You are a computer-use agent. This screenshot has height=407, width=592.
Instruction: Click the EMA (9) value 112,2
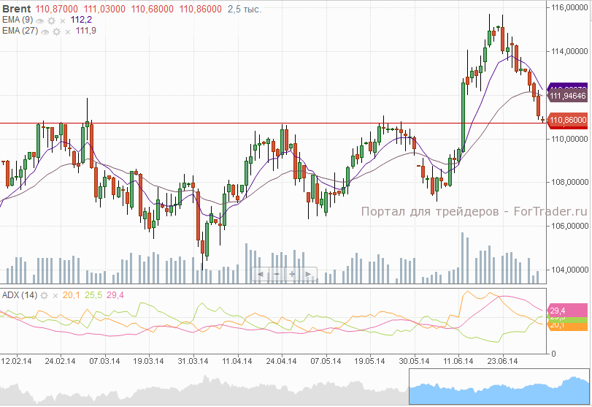click(x=81, y=20)
